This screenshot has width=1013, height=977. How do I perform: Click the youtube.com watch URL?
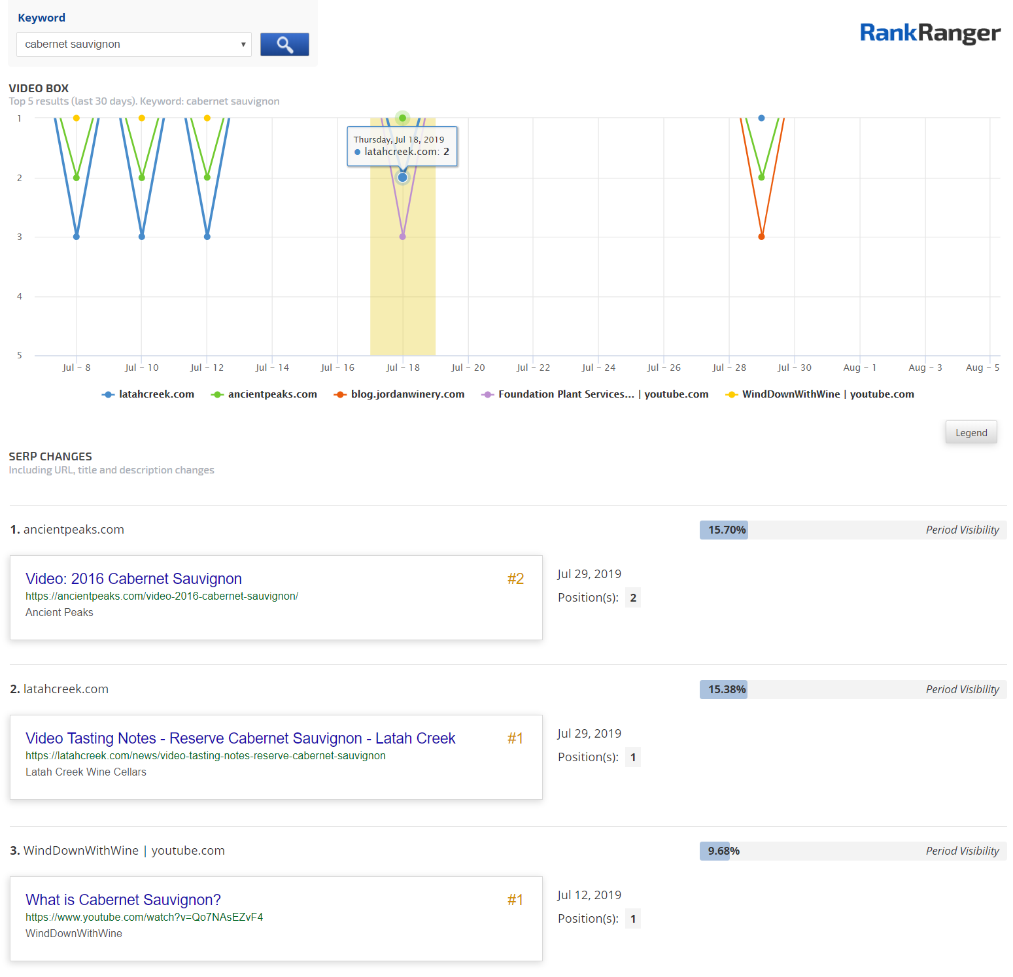[x=144, y=917]
